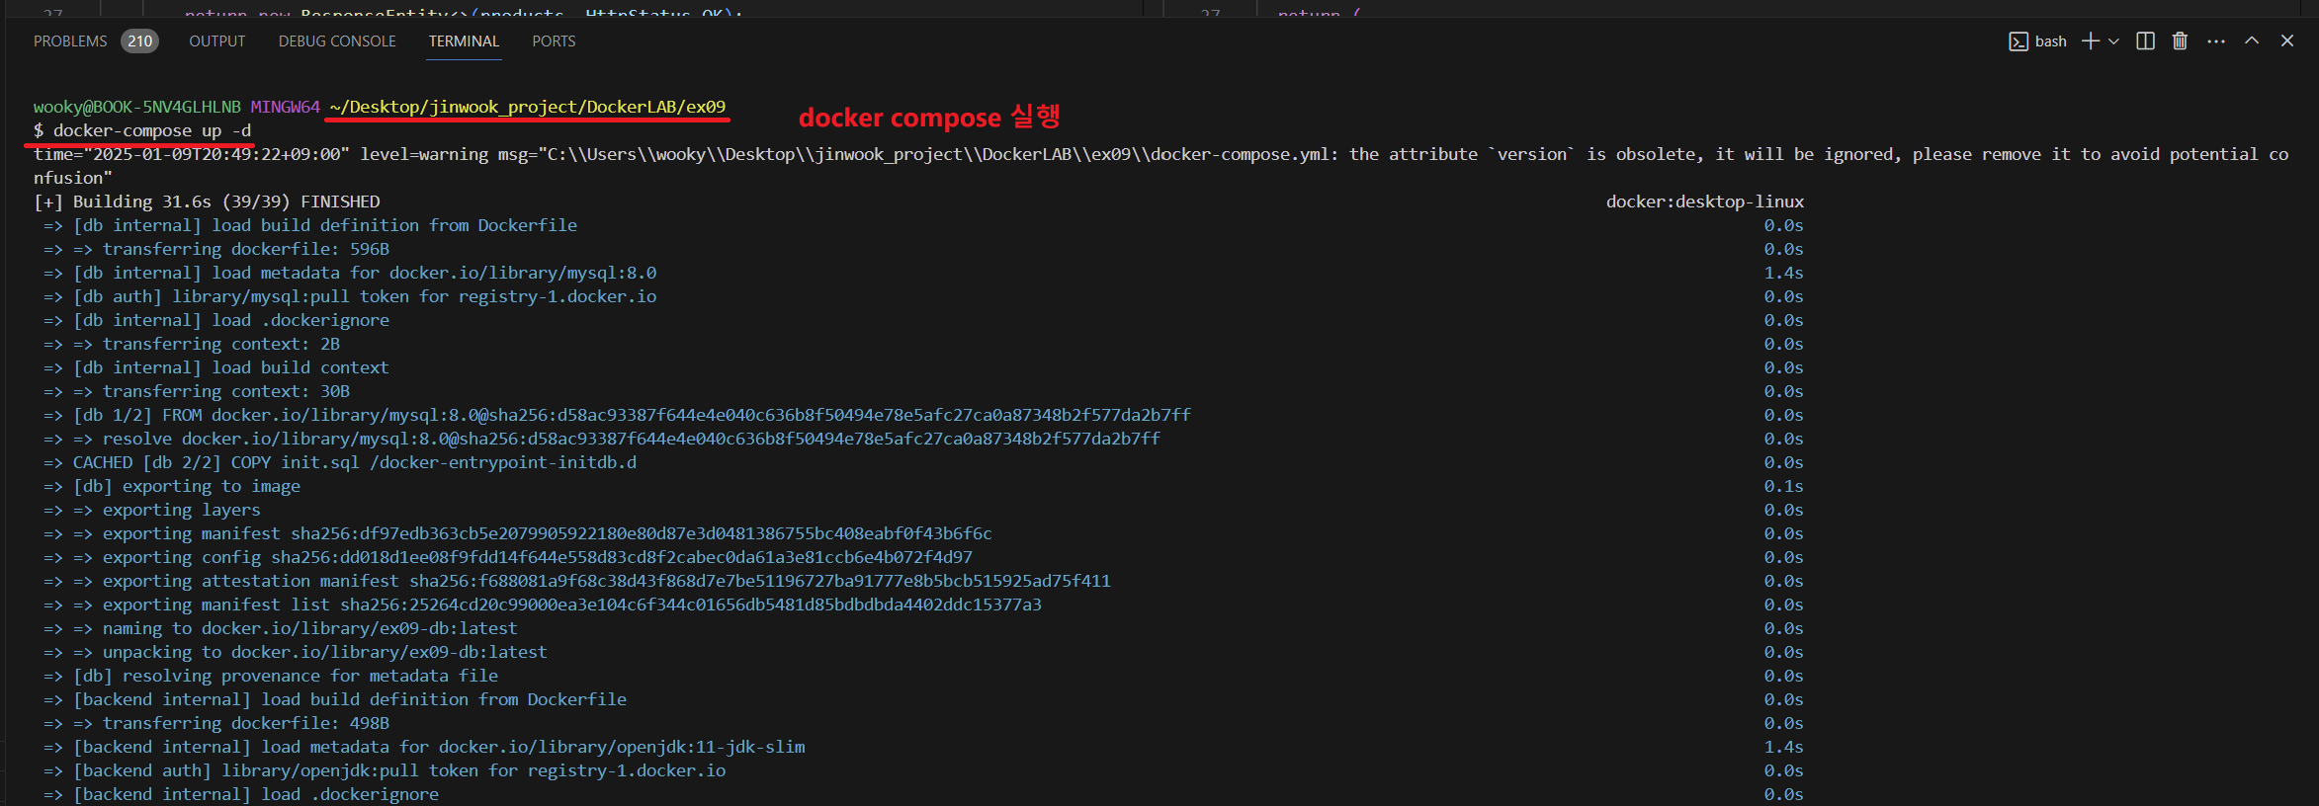Click the transferring context: 2B line

(192, 344)
